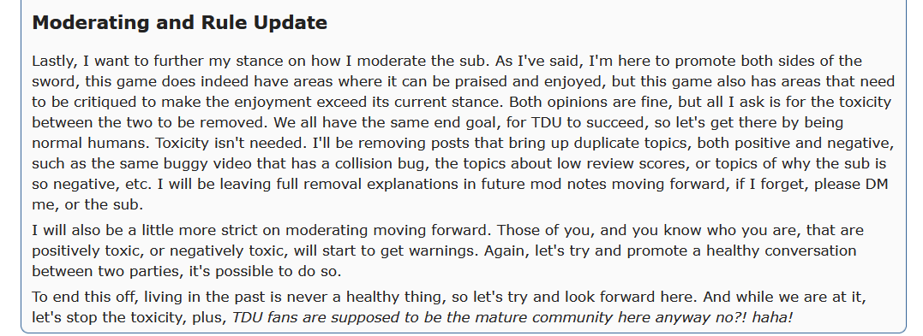Viewport: 923px width, 336px height.
Task: Click the phrase "future mod notes"
Action: pyautogui.click(x=544, y=185)
